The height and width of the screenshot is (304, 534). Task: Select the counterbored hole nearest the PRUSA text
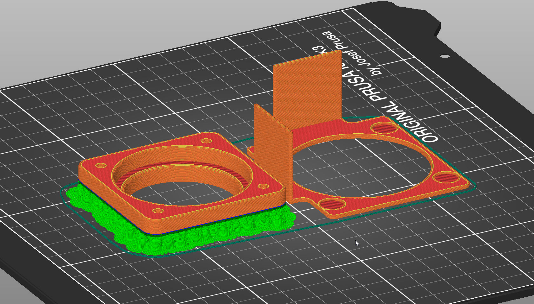coord(384,128)
